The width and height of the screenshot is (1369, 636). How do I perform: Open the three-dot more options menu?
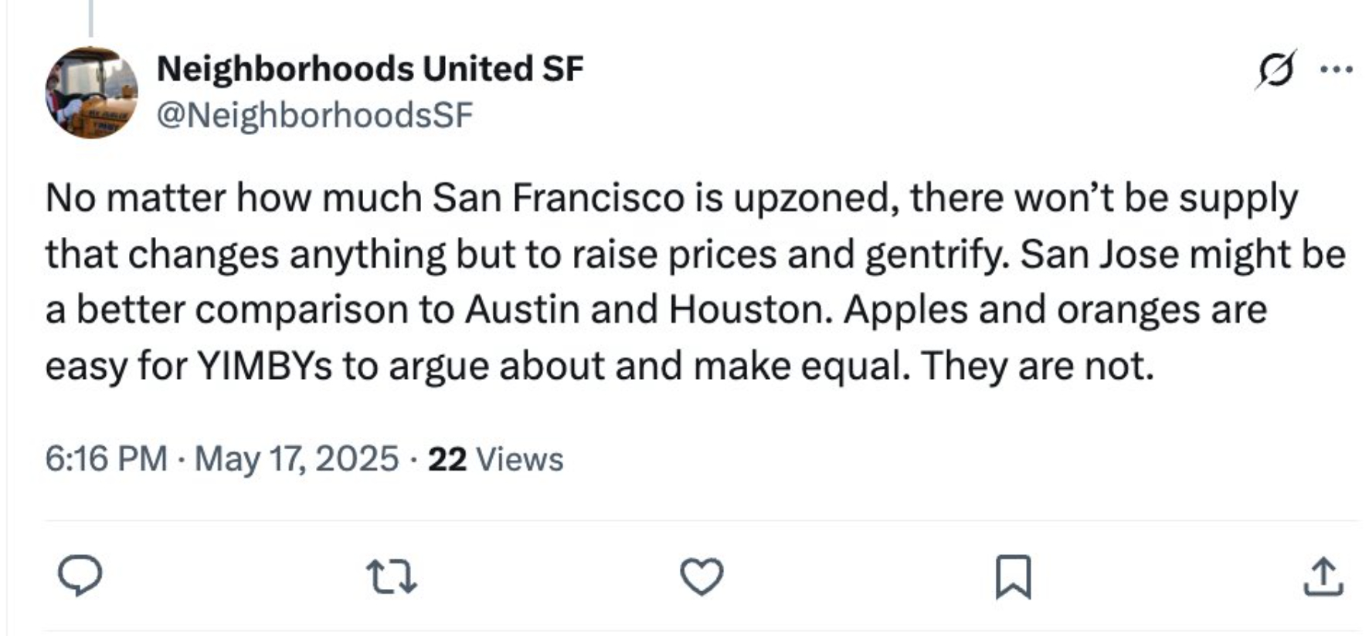(1337, 70)
